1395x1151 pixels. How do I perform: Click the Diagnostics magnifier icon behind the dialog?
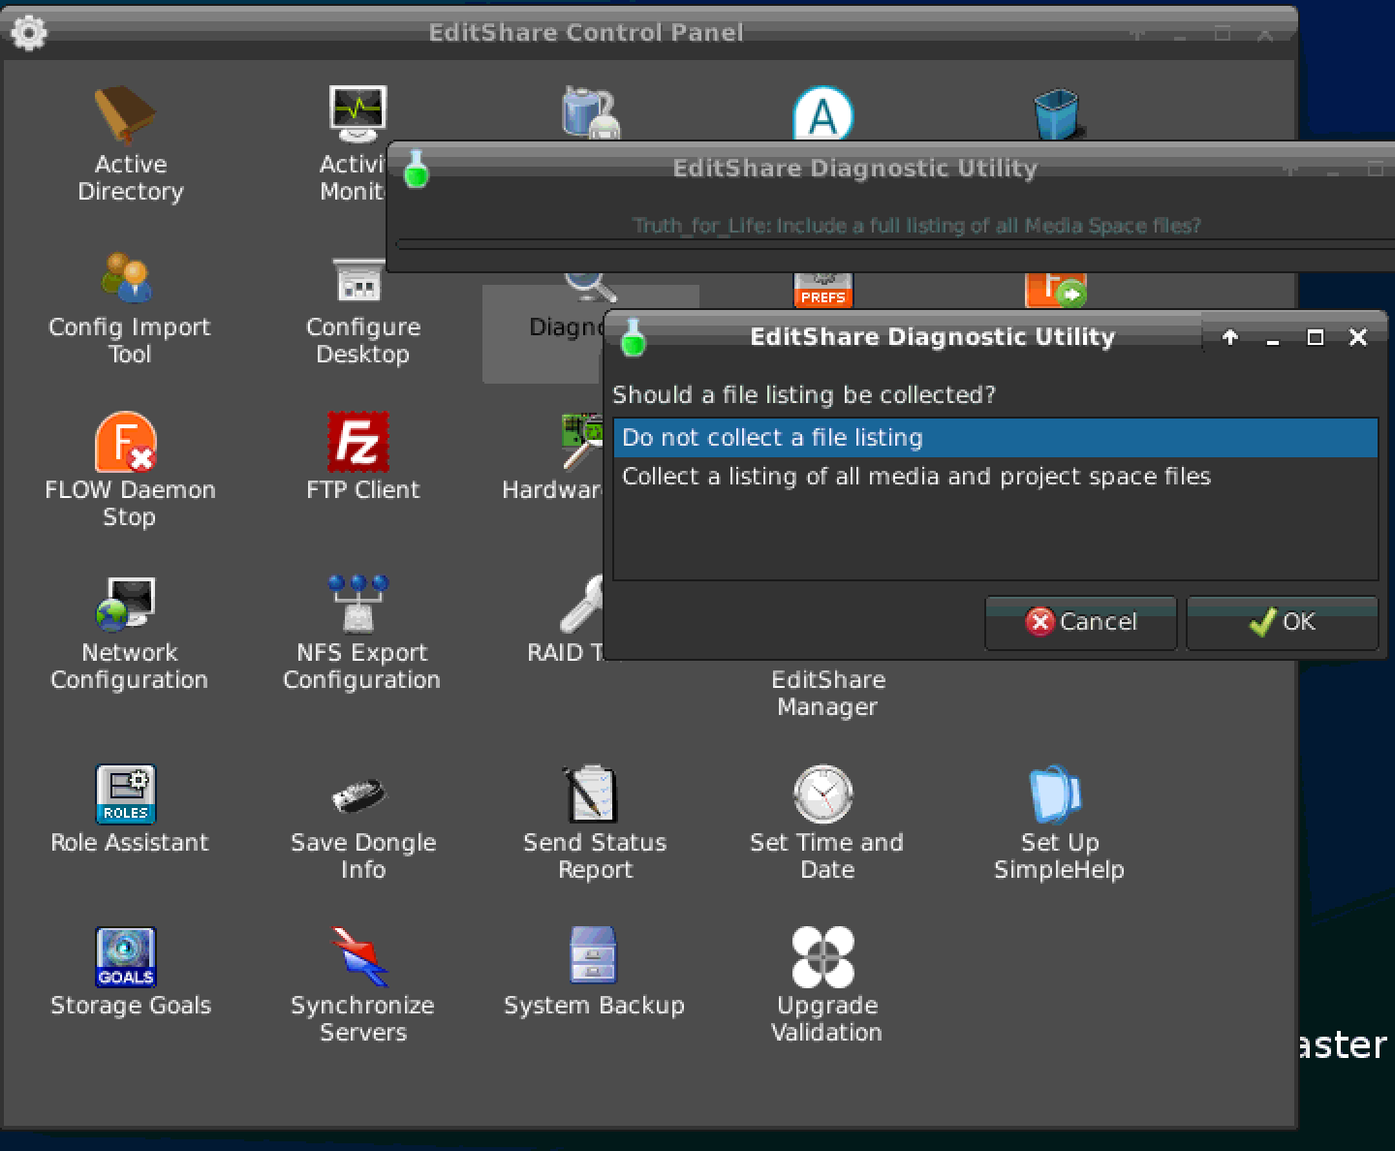[590, 287]
